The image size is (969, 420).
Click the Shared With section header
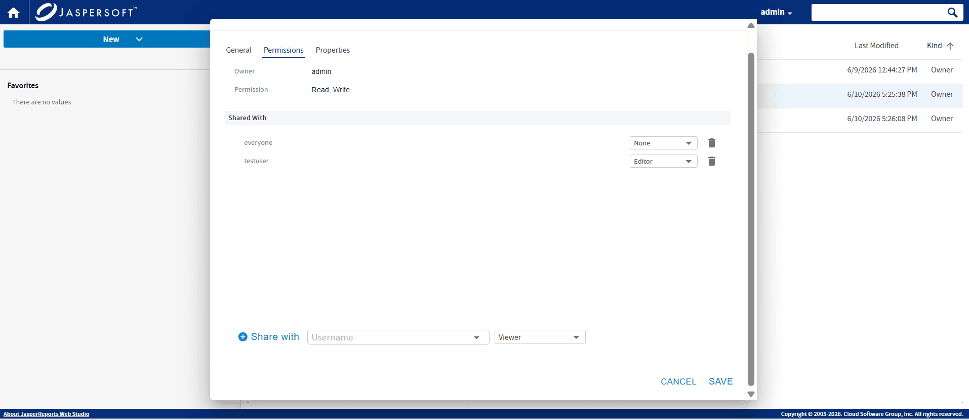coord(477,118)
